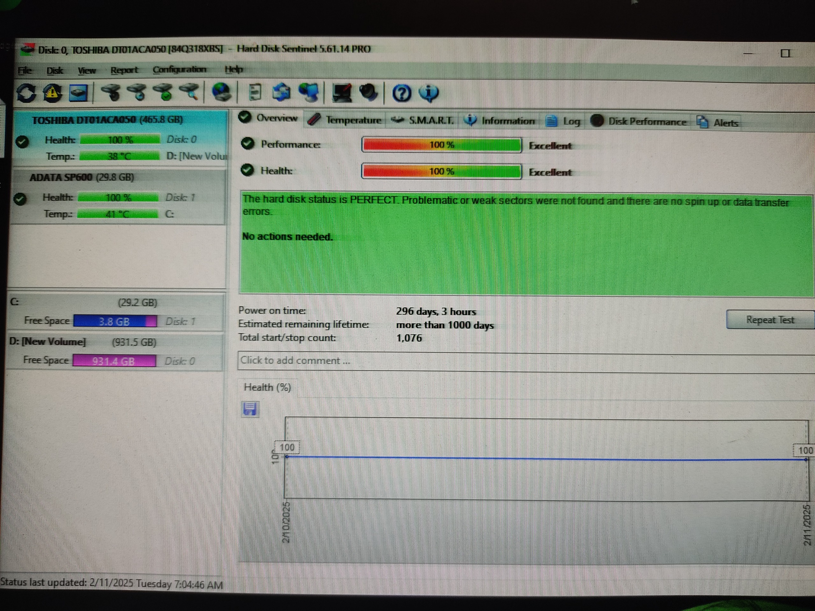This screenshot has height=611, width=815.
Task: Click the 'more than 1000 days' value
Action: [445, 325]
